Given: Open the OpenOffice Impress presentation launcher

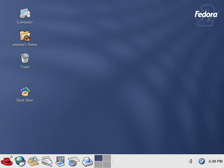Looking at the screenshot, I should [60, 161].
